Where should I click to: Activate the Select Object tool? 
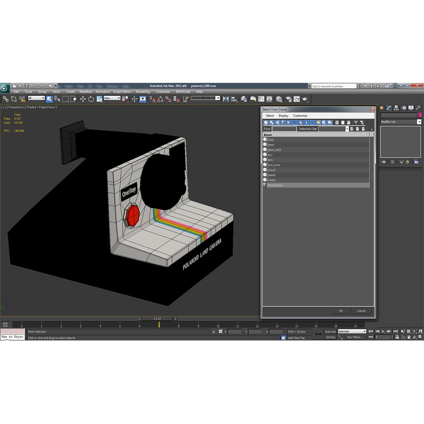click(49, 99)
